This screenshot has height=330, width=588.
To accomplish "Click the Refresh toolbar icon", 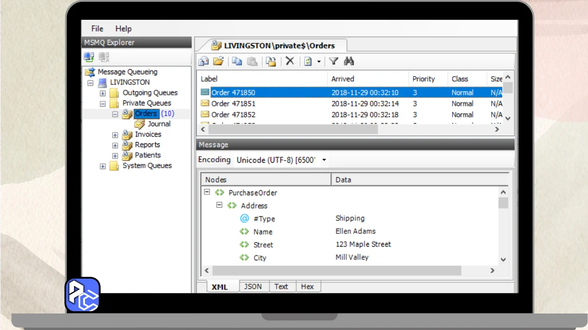I will tap(308, 61).
